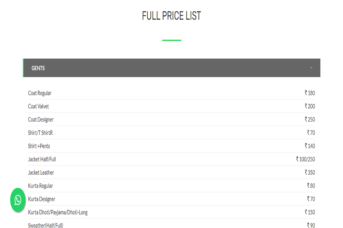Select the Shirt +Pents item

[x=171, y=146]
